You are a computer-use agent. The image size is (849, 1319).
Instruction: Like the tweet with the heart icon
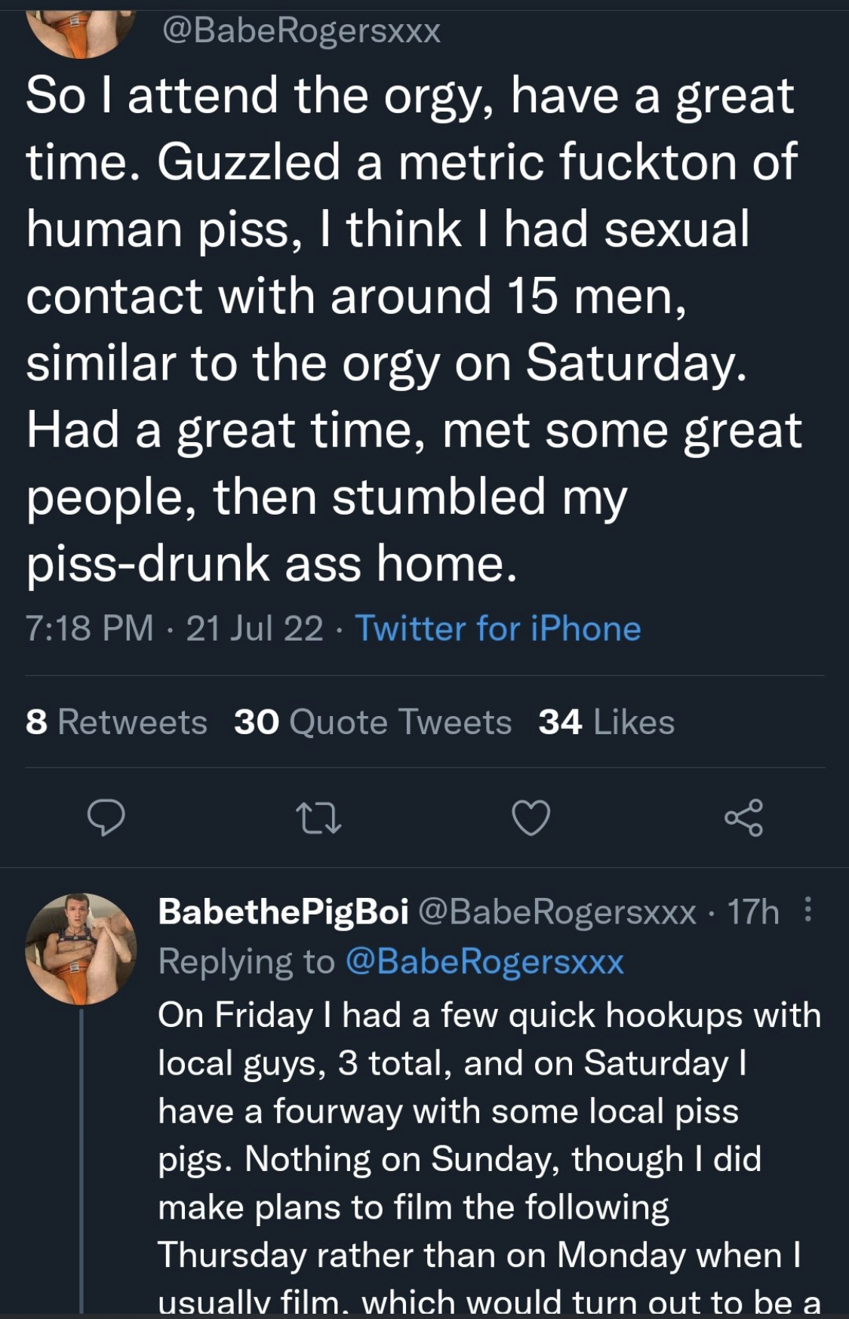click(531, 819)
